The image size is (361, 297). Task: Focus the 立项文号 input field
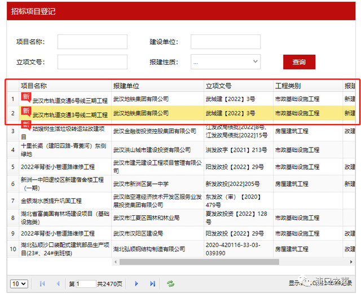click(93, 62)
